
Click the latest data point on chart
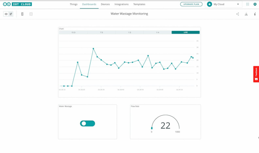193,58
